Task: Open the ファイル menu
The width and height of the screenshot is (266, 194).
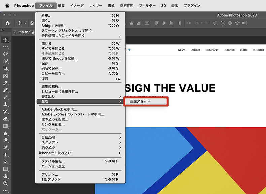Action: click(46, 6)
